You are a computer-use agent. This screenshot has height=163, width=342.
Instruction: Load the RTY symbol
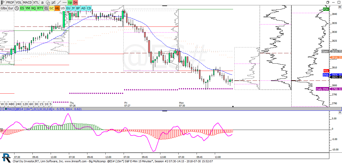coord(40,8)
